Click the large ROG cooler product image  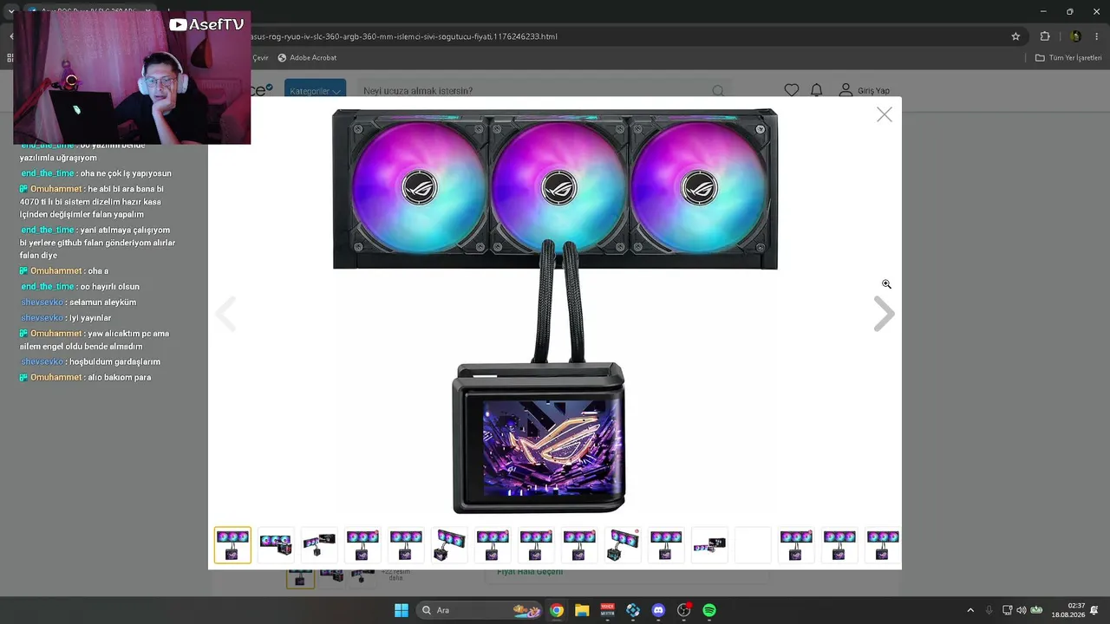click(555, 312)
